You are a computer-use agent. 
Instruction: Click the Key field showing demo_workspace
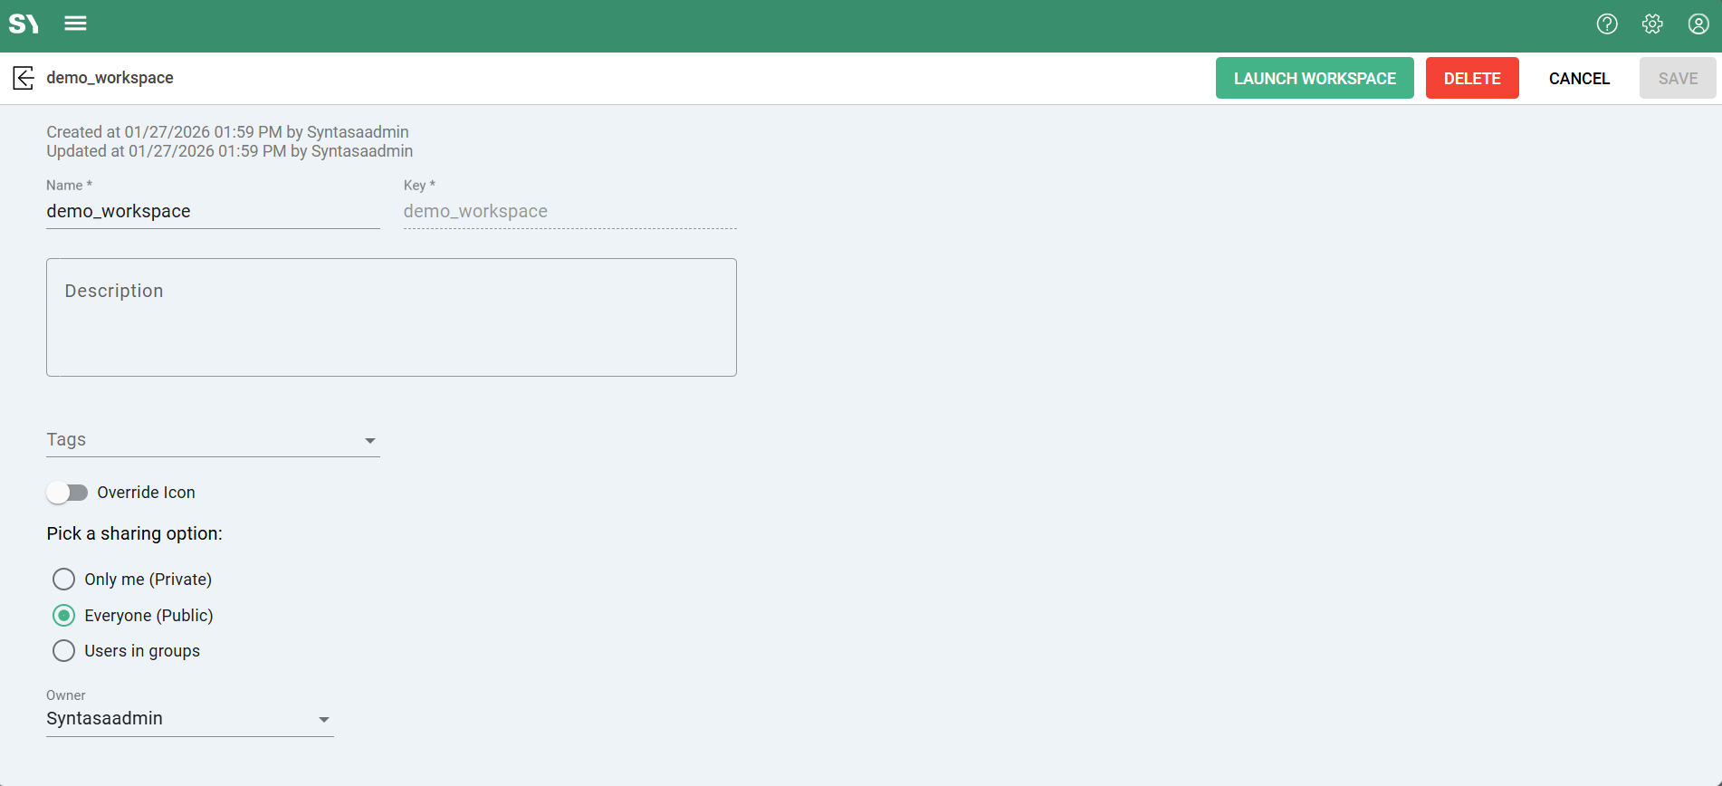coord(569,212)
